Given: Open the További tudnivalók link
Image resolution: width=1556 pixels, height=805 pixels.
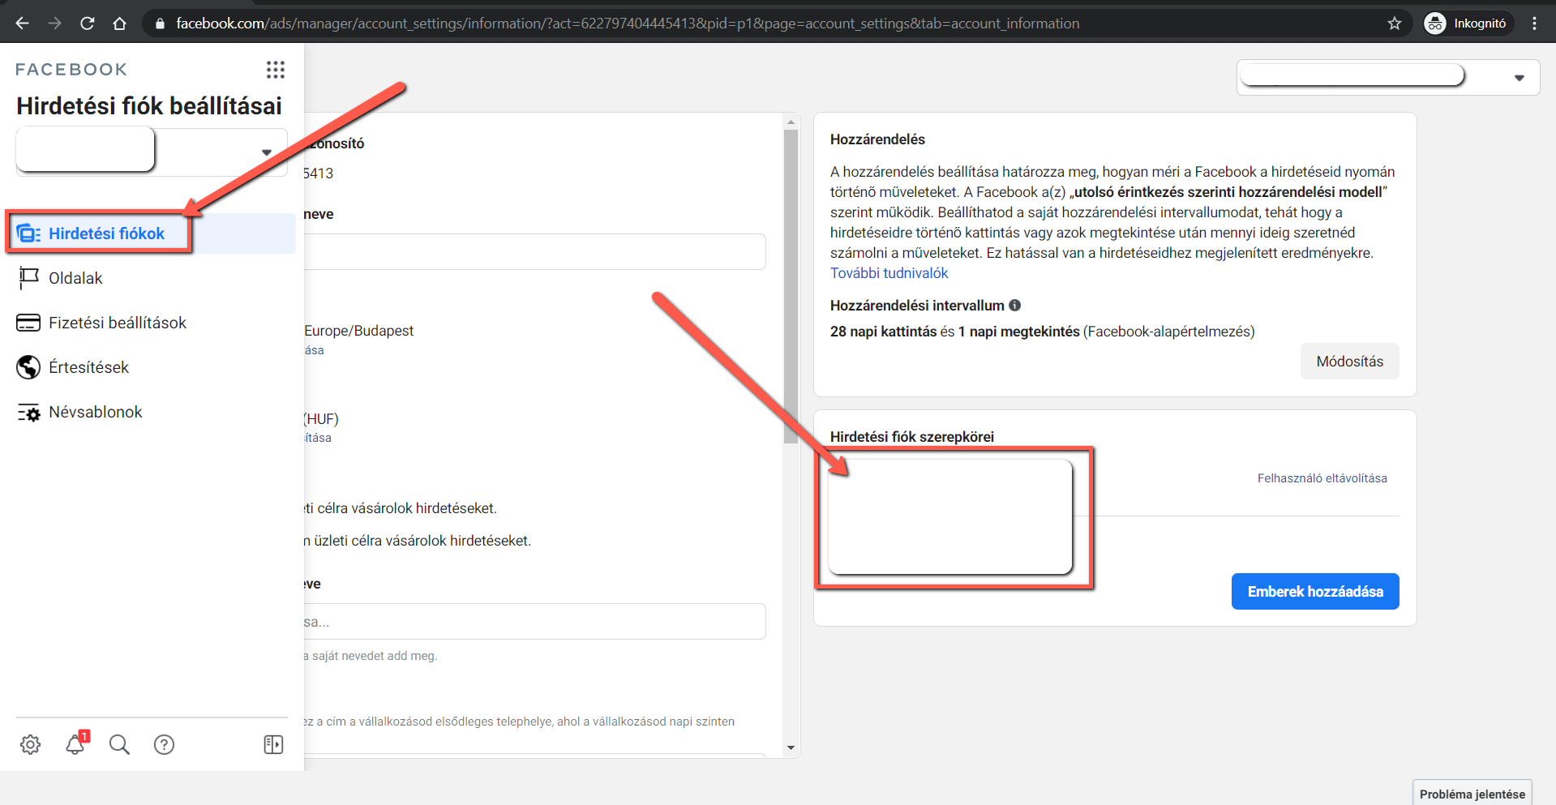Looking at the screenshot, I should coord(889,273).
